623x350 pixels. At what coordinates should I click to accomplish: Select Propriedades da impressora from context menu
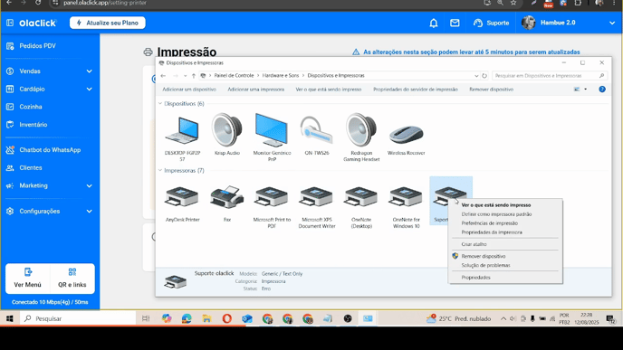pos(492,232)
